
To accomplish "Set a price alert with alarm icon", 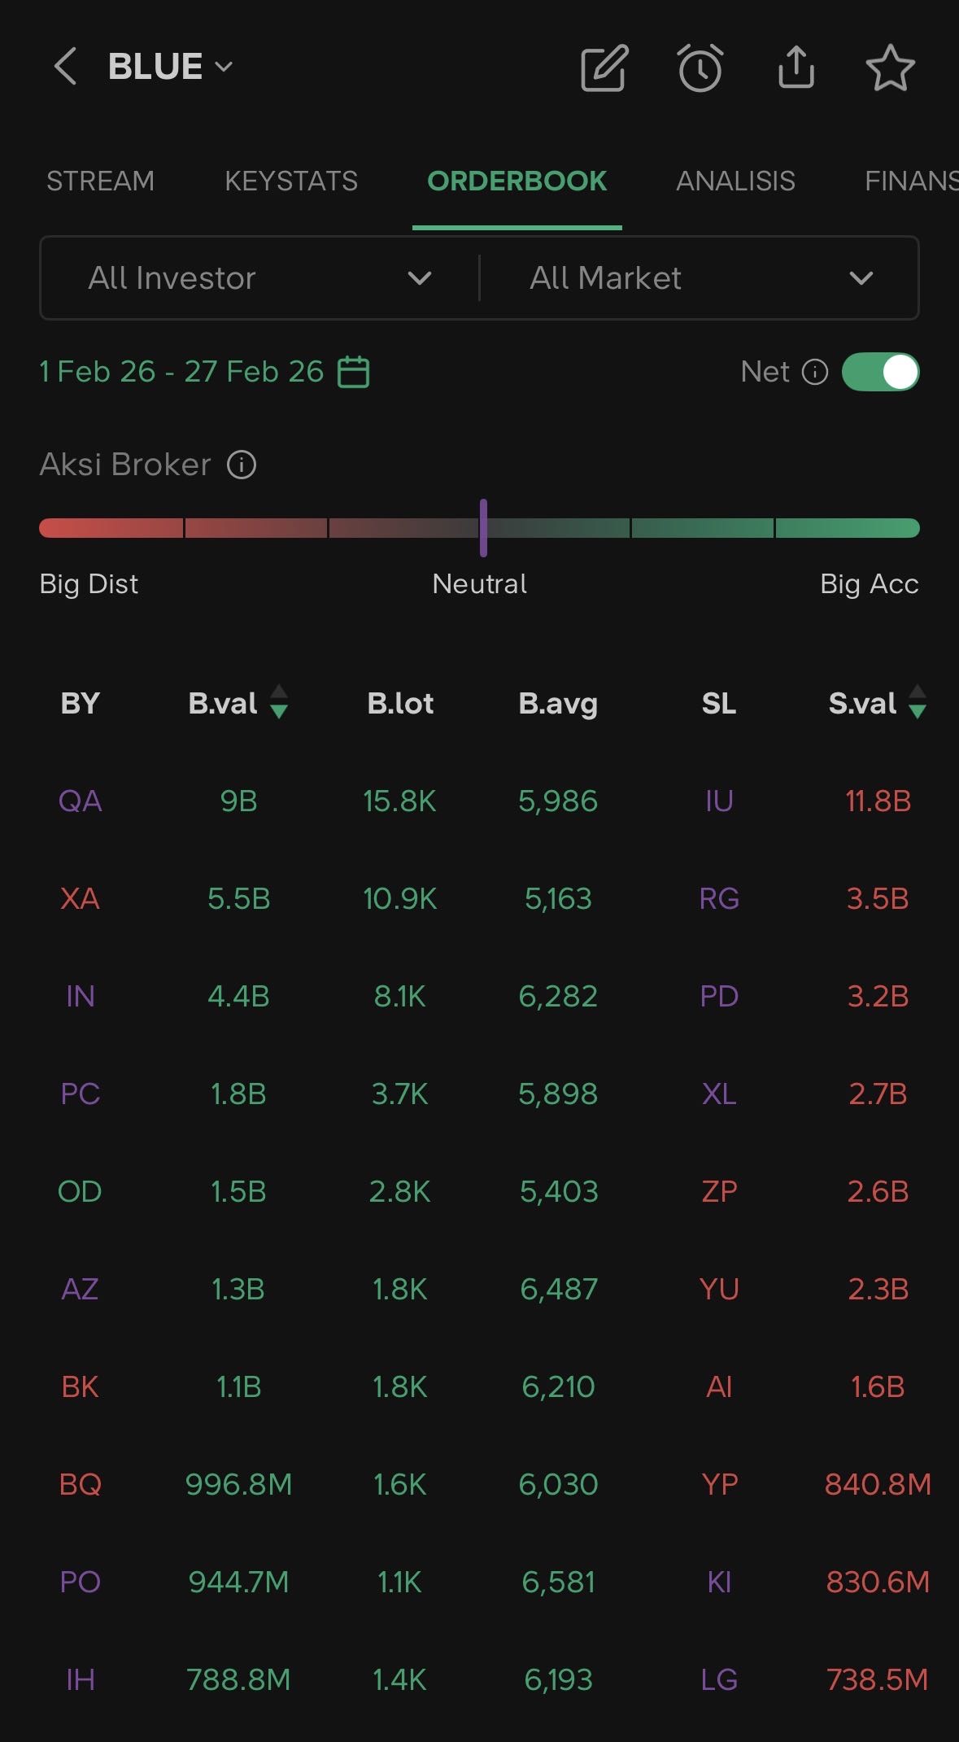I will pos(700,68).
